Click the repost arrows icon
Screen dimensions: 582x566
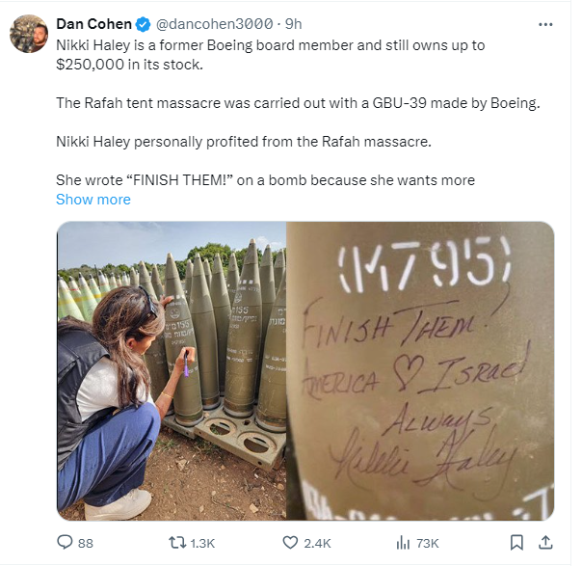177,543
